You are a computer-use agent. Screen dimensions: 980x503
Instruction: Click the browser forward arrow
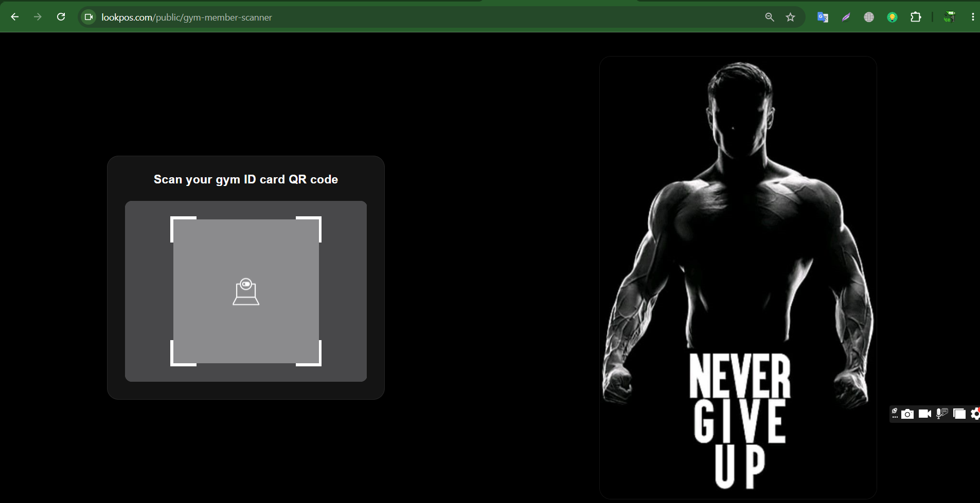tap(38, 17)
